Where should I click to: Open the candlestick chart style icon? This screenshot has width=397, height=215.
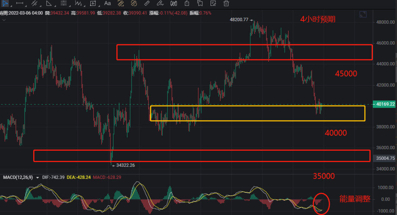point(174,3)
